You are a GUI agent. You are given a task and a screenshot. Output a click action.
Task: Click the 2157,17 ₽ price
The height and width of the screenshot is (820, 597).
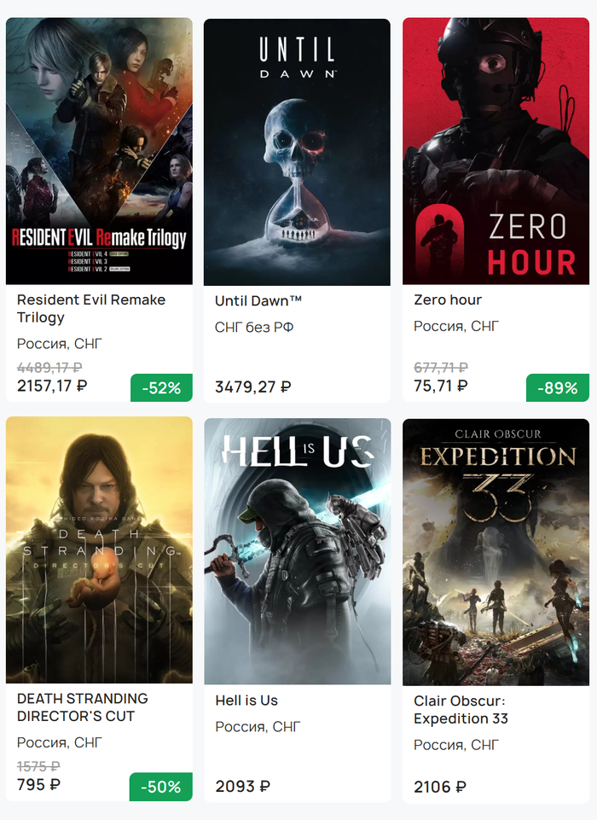pyautogui.click(x=52, y=386)
